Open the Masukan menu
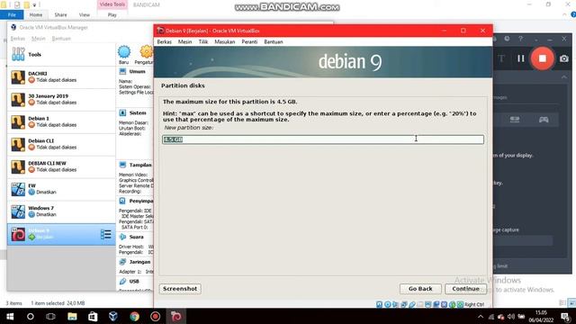The height and width of the screenshot is (324, 576). coord(224,42)
